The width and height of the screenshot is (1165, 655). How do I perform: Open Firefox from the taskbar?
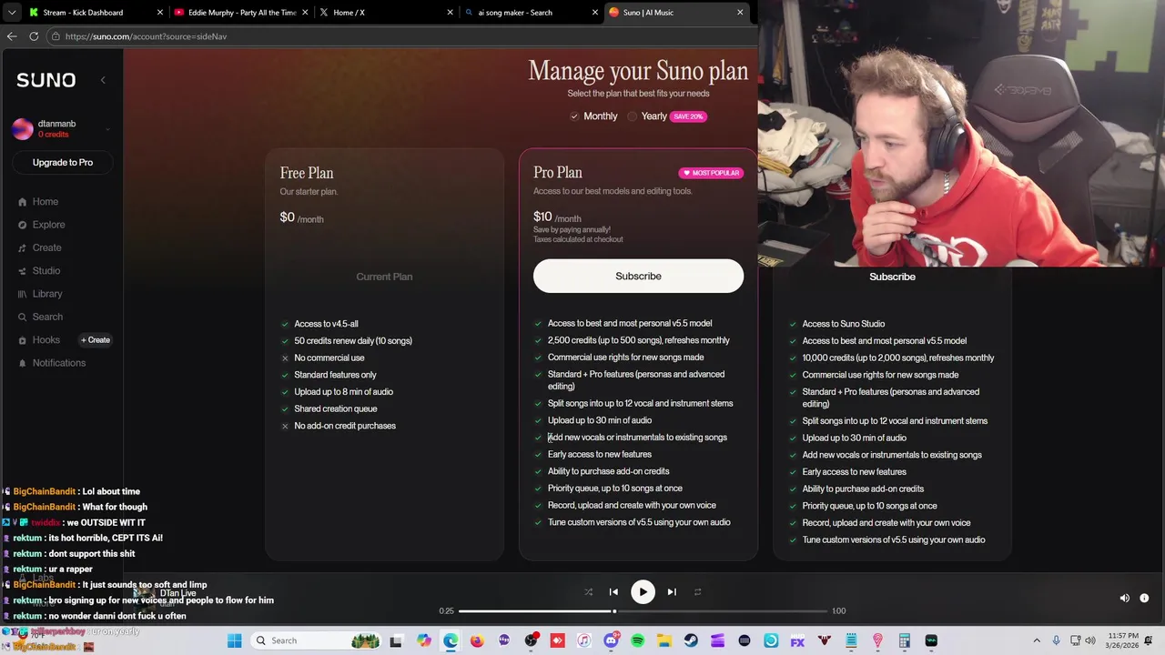[x=477, y=640]
